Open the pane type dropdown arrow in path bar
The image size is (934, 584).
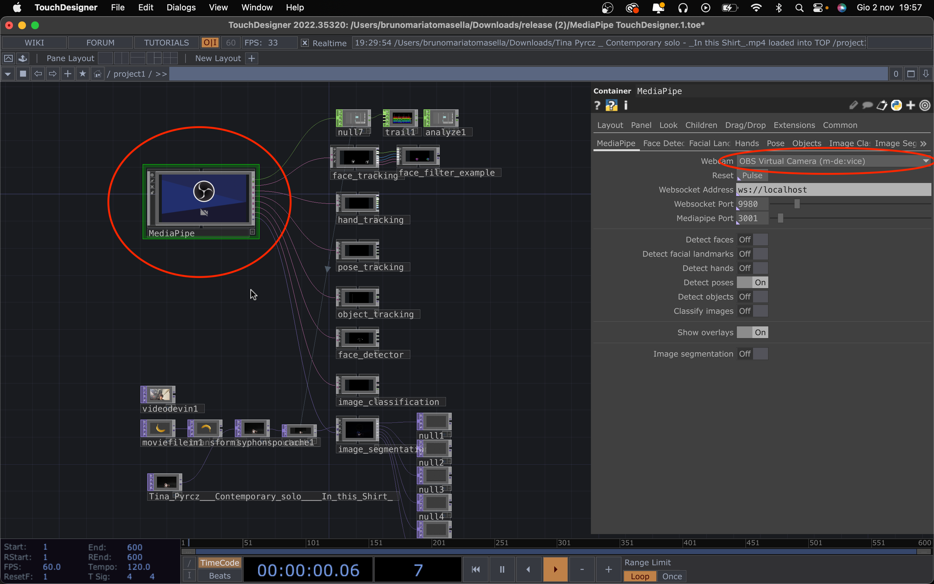8,74
